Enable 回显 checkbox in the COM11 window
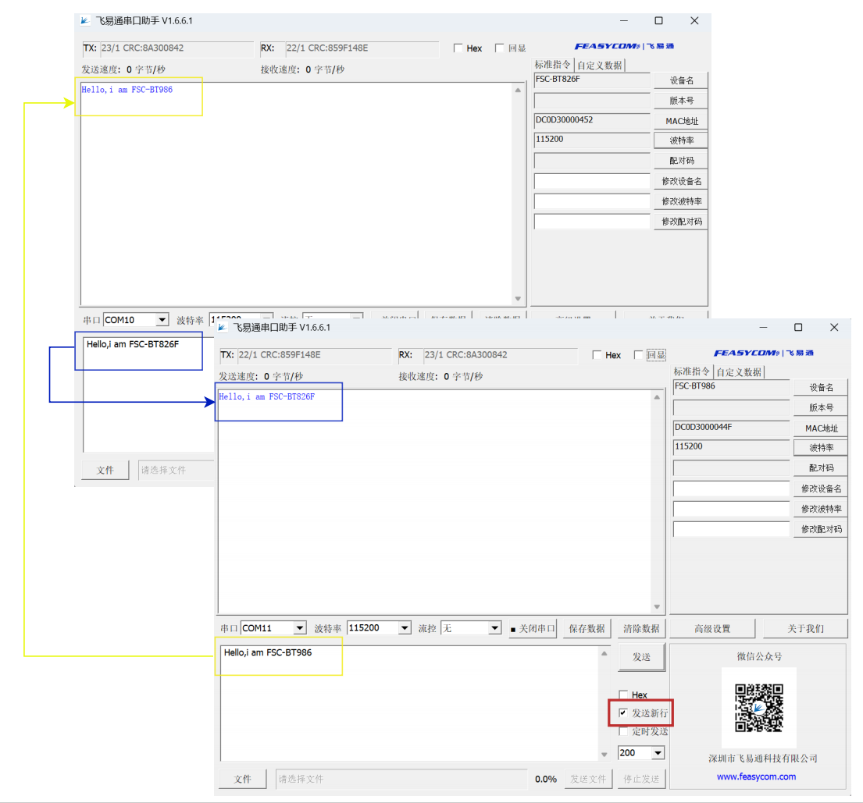 [639, 355]
